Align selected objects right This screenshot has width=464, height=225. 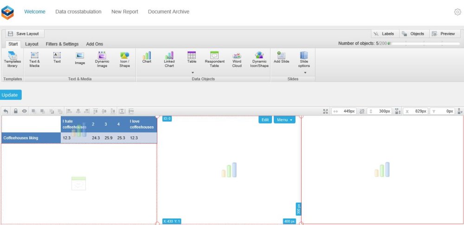click(x=87, y=111)
